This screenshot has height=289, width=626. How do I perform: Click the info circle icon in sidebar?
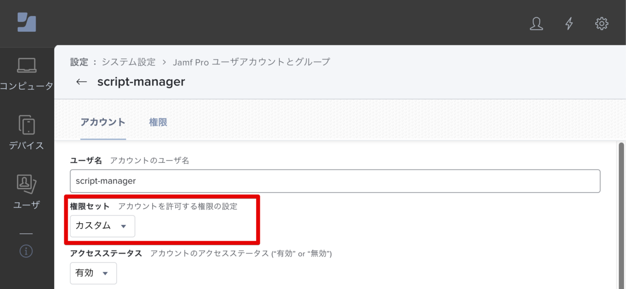(x=26, y=251)
